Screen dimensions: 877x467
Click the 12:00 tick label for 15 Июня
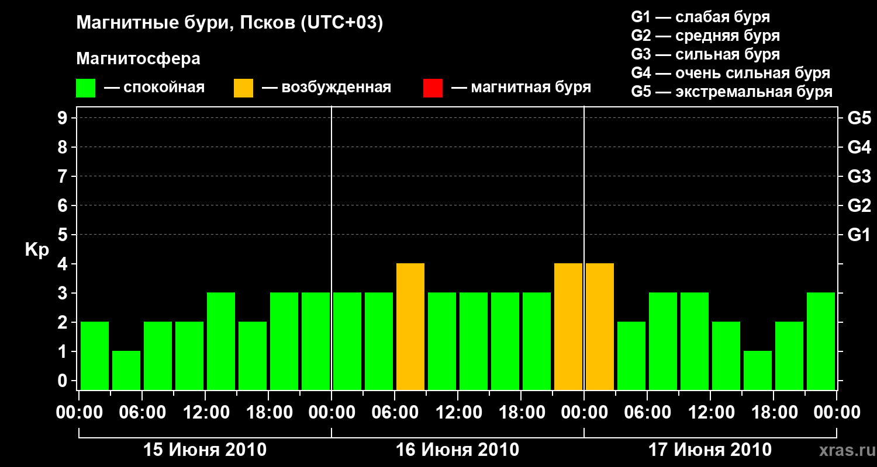(205, 412)
